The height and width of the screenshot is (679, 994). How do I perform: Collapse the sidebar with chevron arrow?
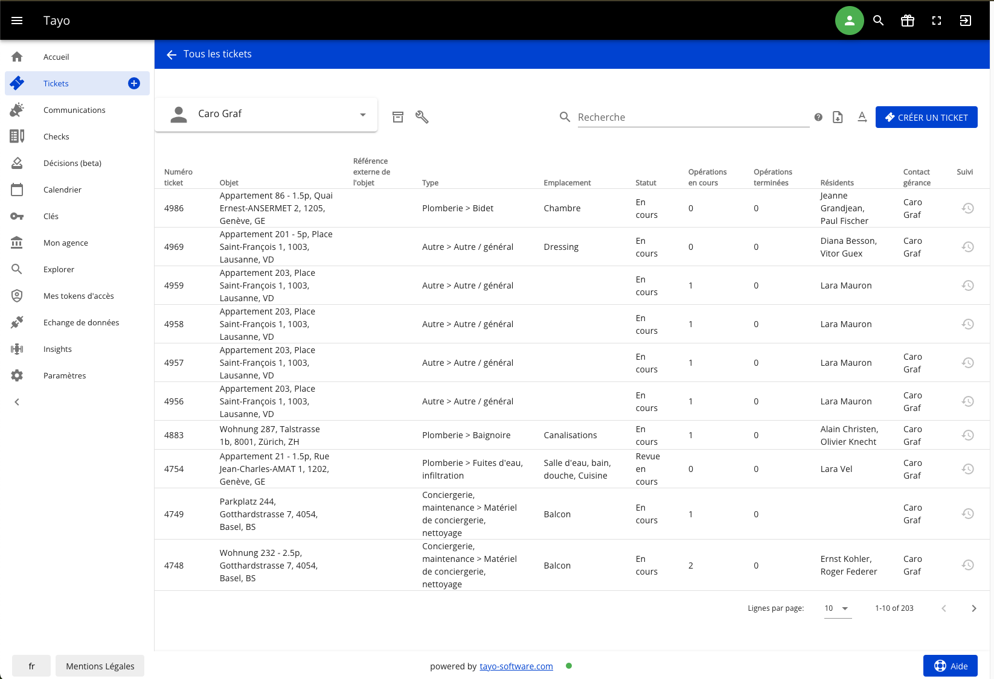point(17,402)
